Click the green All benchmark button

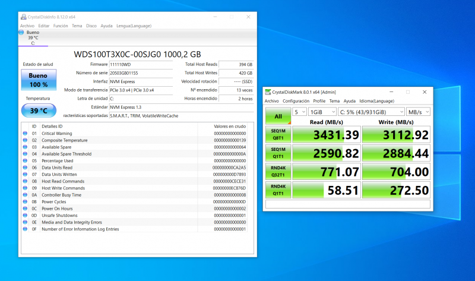coord(278,116)
